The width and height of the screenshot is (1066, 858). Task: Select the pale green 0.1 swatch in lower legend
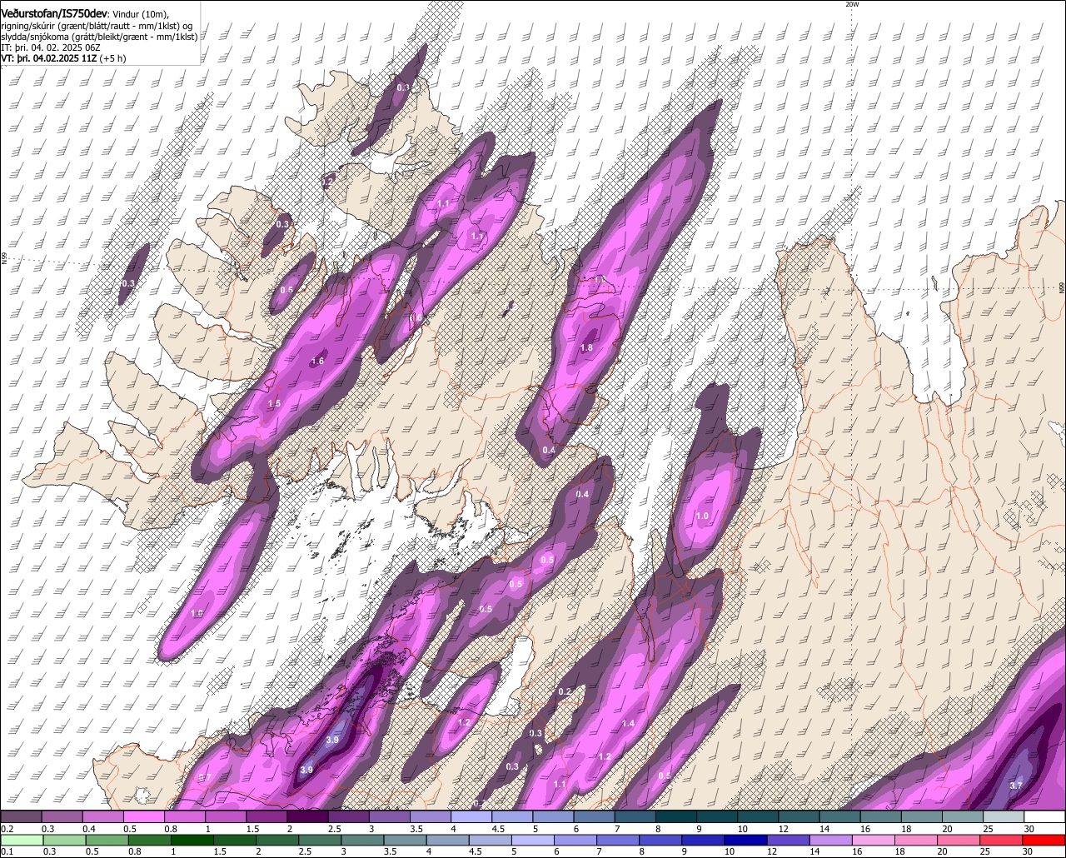click(x=21, y=840)
